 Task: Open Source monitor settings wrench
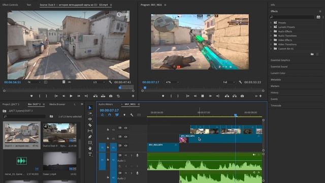pos(110,82)
